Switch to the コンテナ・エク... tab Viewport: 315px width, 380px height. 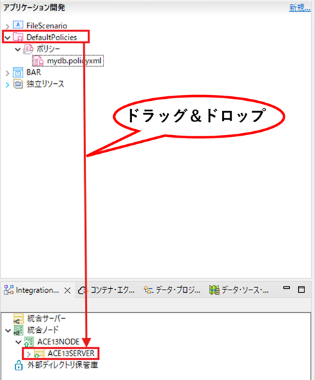[x=113, y=290]
